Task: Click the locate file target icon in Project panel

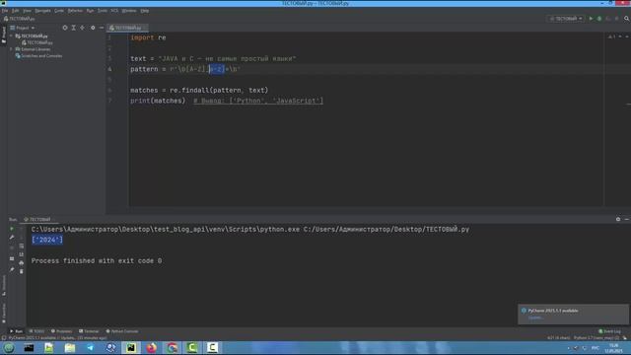Action: coord(65,28)
